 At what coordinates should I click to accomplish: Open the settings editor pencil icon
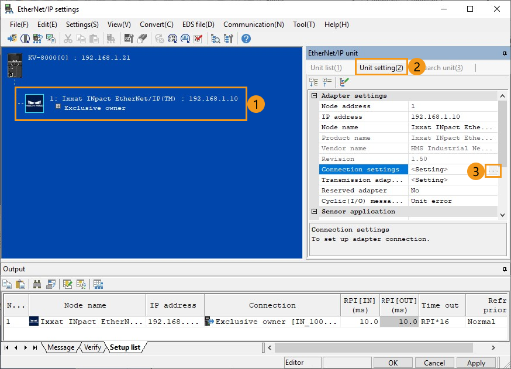[x=344, y=81]
